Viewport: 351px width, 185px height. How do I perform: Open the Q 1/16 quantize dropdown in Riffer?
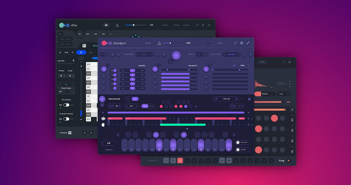click(66, 52)
